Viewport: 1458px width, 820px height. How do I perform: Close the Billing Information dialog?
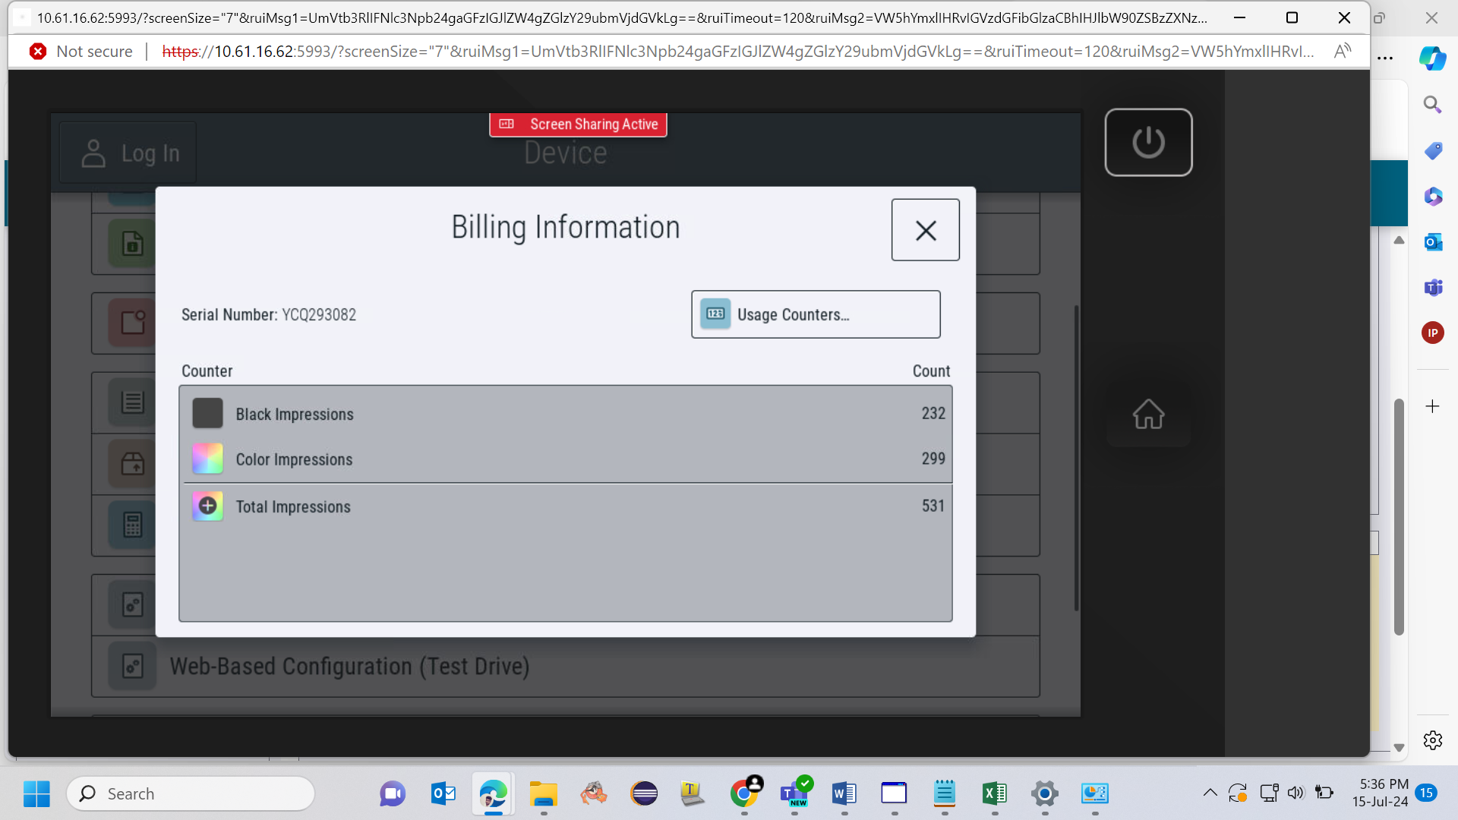coord(925,230)
